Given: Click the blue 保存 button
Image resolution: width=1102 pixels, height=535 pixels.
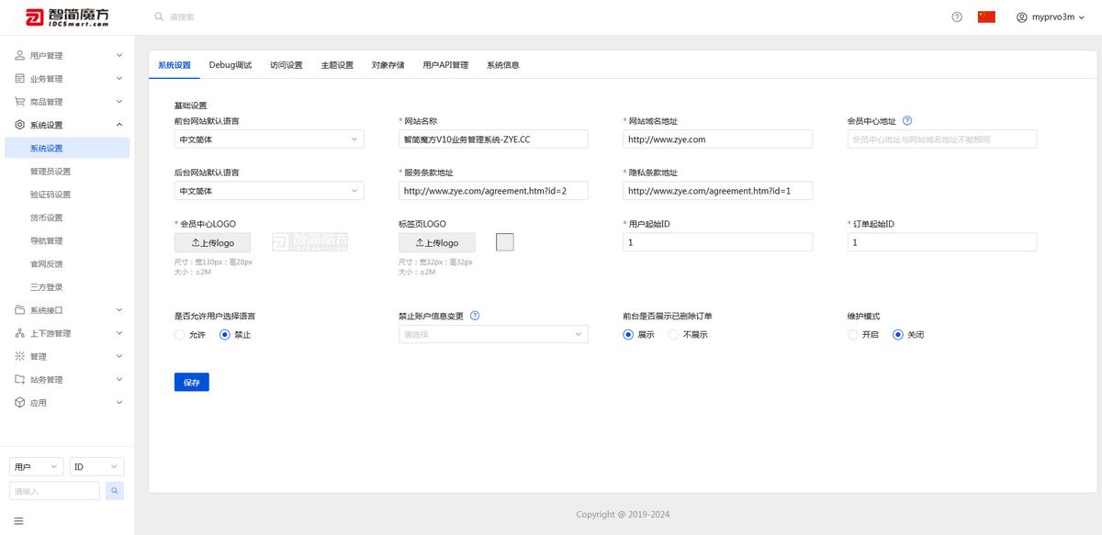Looking at the screenshot, I should click(191, 382).
